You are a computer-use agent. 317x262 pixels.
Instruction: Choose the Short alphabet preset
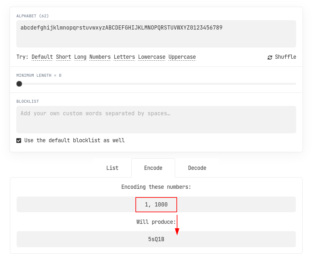pos(63,57)
